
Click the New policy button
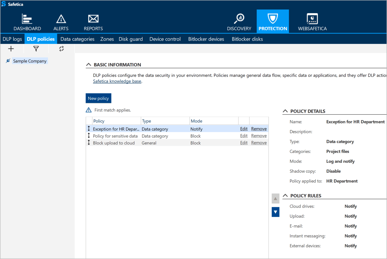pyautogui.click(x=98, y=98)
